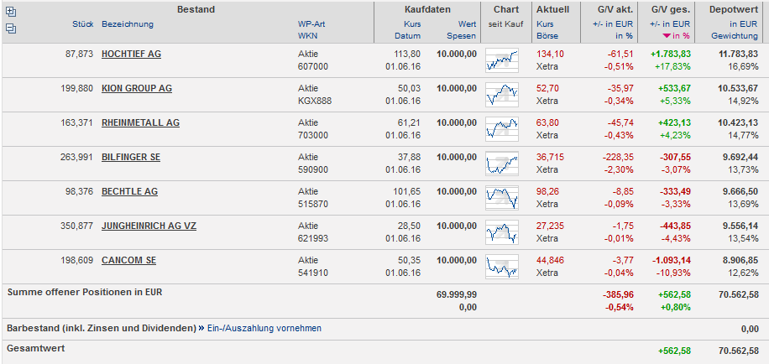The height and width of the screenshot is (364, 769).
Task: Open the BECHTLE AG stock details
Action: click(129, 191)
